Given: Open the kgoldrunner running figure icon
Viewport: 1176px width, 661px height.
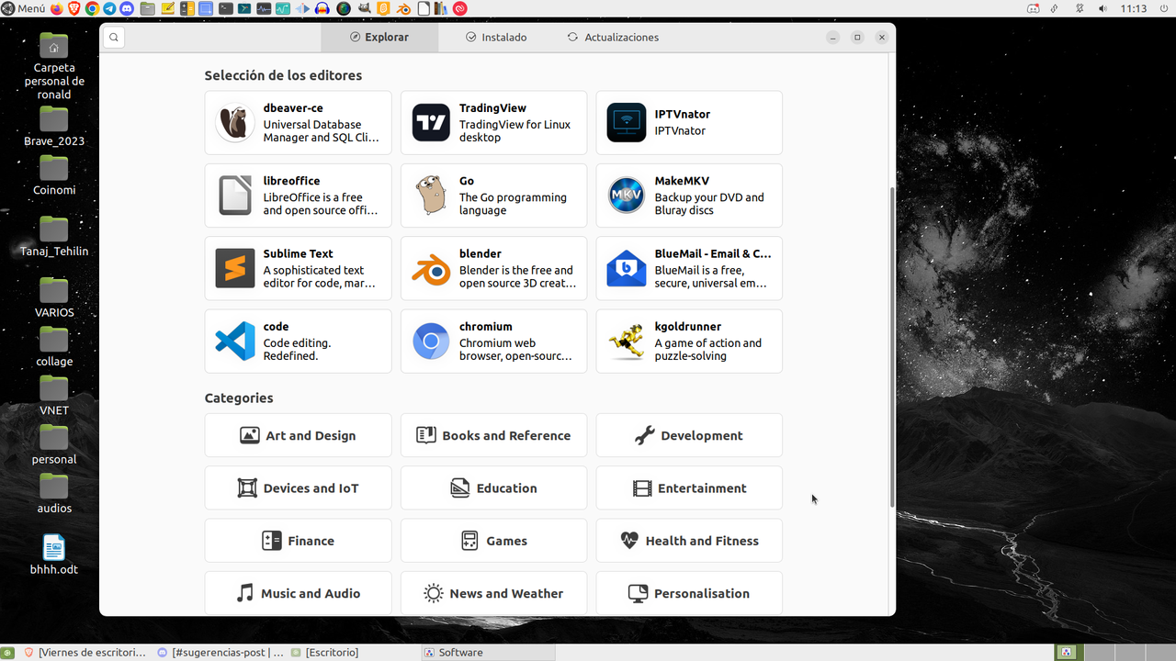Looking at the screenshot, I should tap(627, 341).
